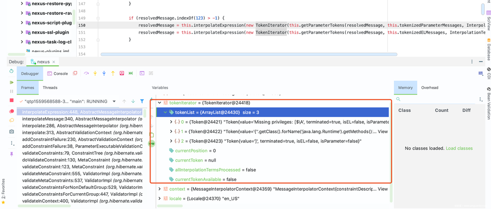Switch to the Console tab

57,73
